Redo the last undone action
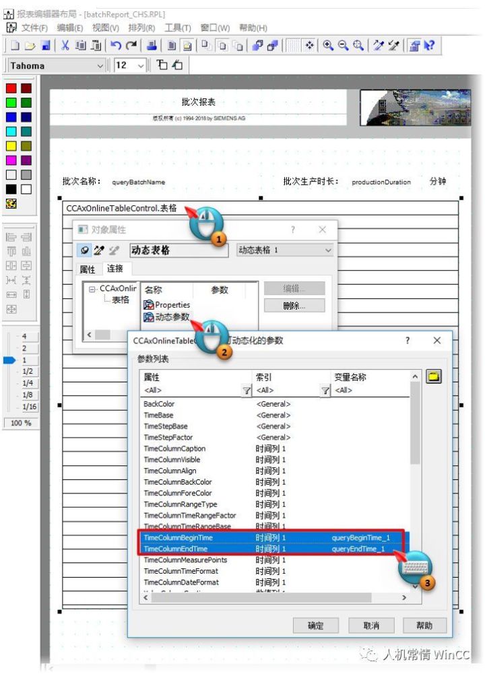 coord(131,45)
